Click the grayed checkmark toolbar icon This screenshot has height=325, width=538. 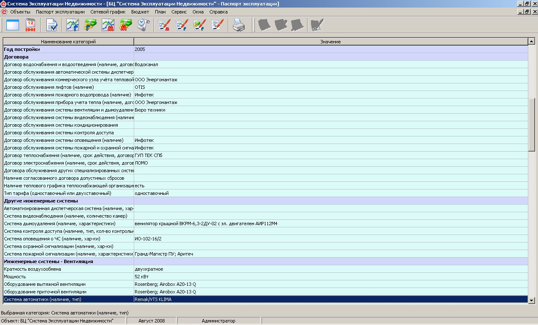316,25
